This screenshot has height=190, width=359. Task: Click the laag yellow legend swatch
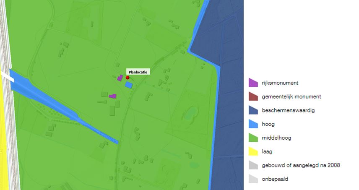point(253,151)
